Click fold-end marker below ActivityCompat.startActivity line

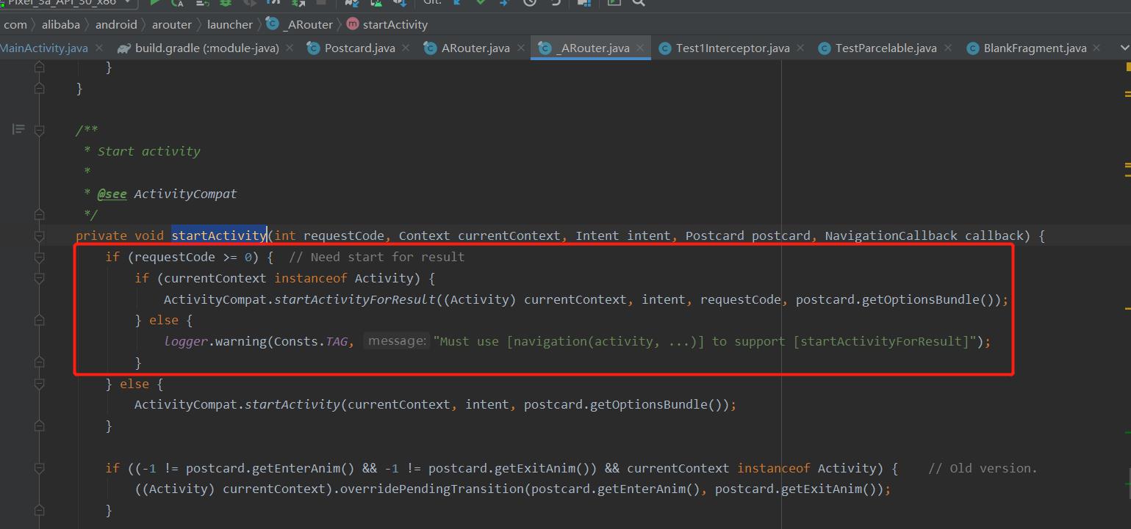coord(40,426)
